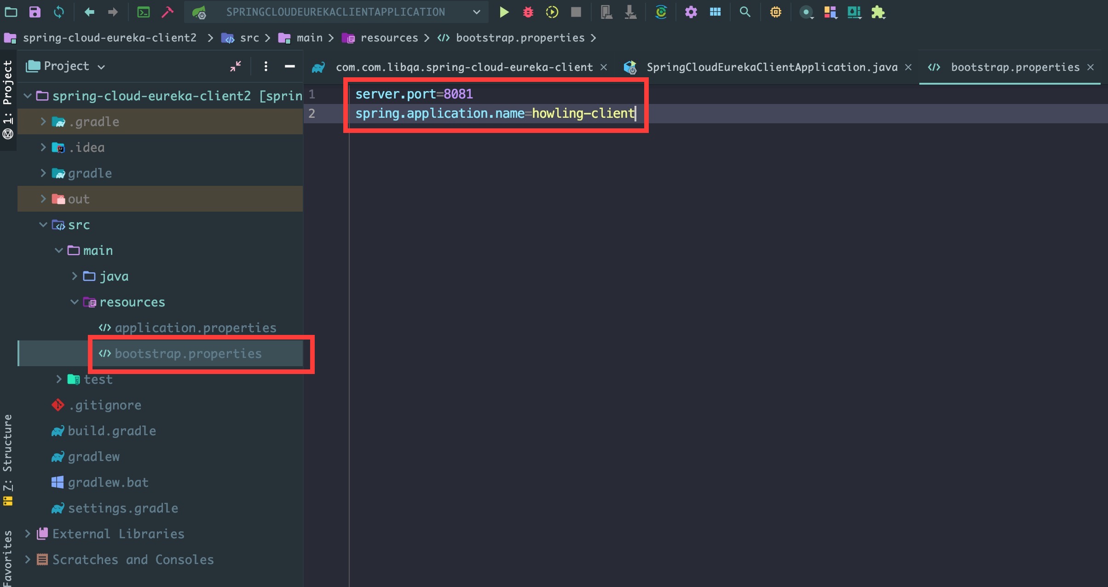
Task: Click the colored squares toolbar icon
Action: [831, 12]
